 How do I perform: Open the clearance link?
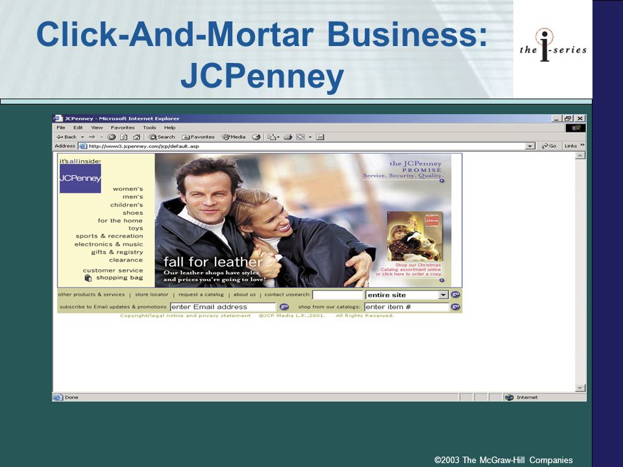click(126, 260)
